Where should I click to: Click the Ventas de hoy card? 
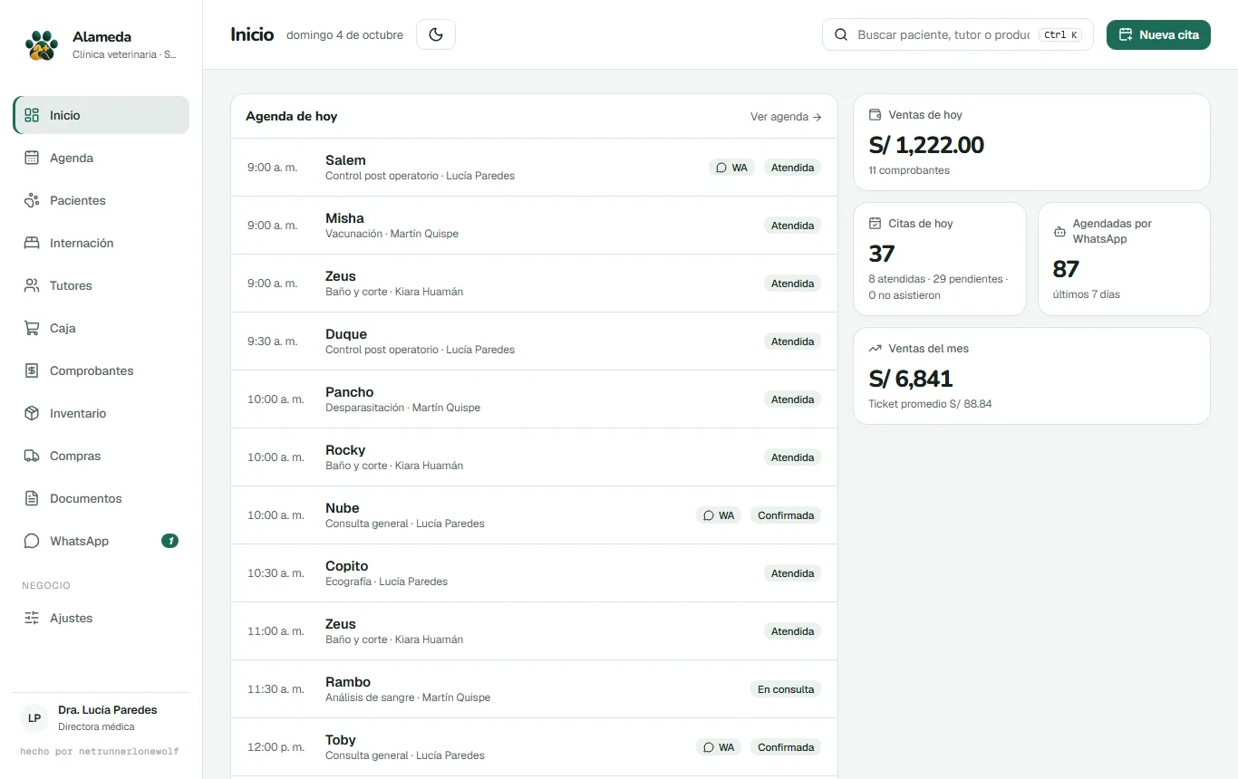(x=1031, y=142)
